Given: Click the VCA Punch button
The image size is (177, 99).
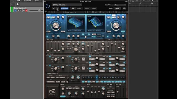Looking at the screenshot, I should pos(123,51).
